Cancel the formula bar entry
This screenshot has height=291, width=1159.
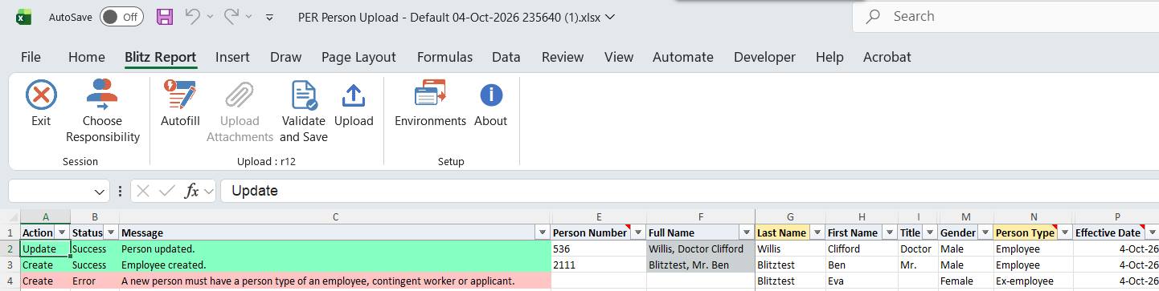[143, 191]
